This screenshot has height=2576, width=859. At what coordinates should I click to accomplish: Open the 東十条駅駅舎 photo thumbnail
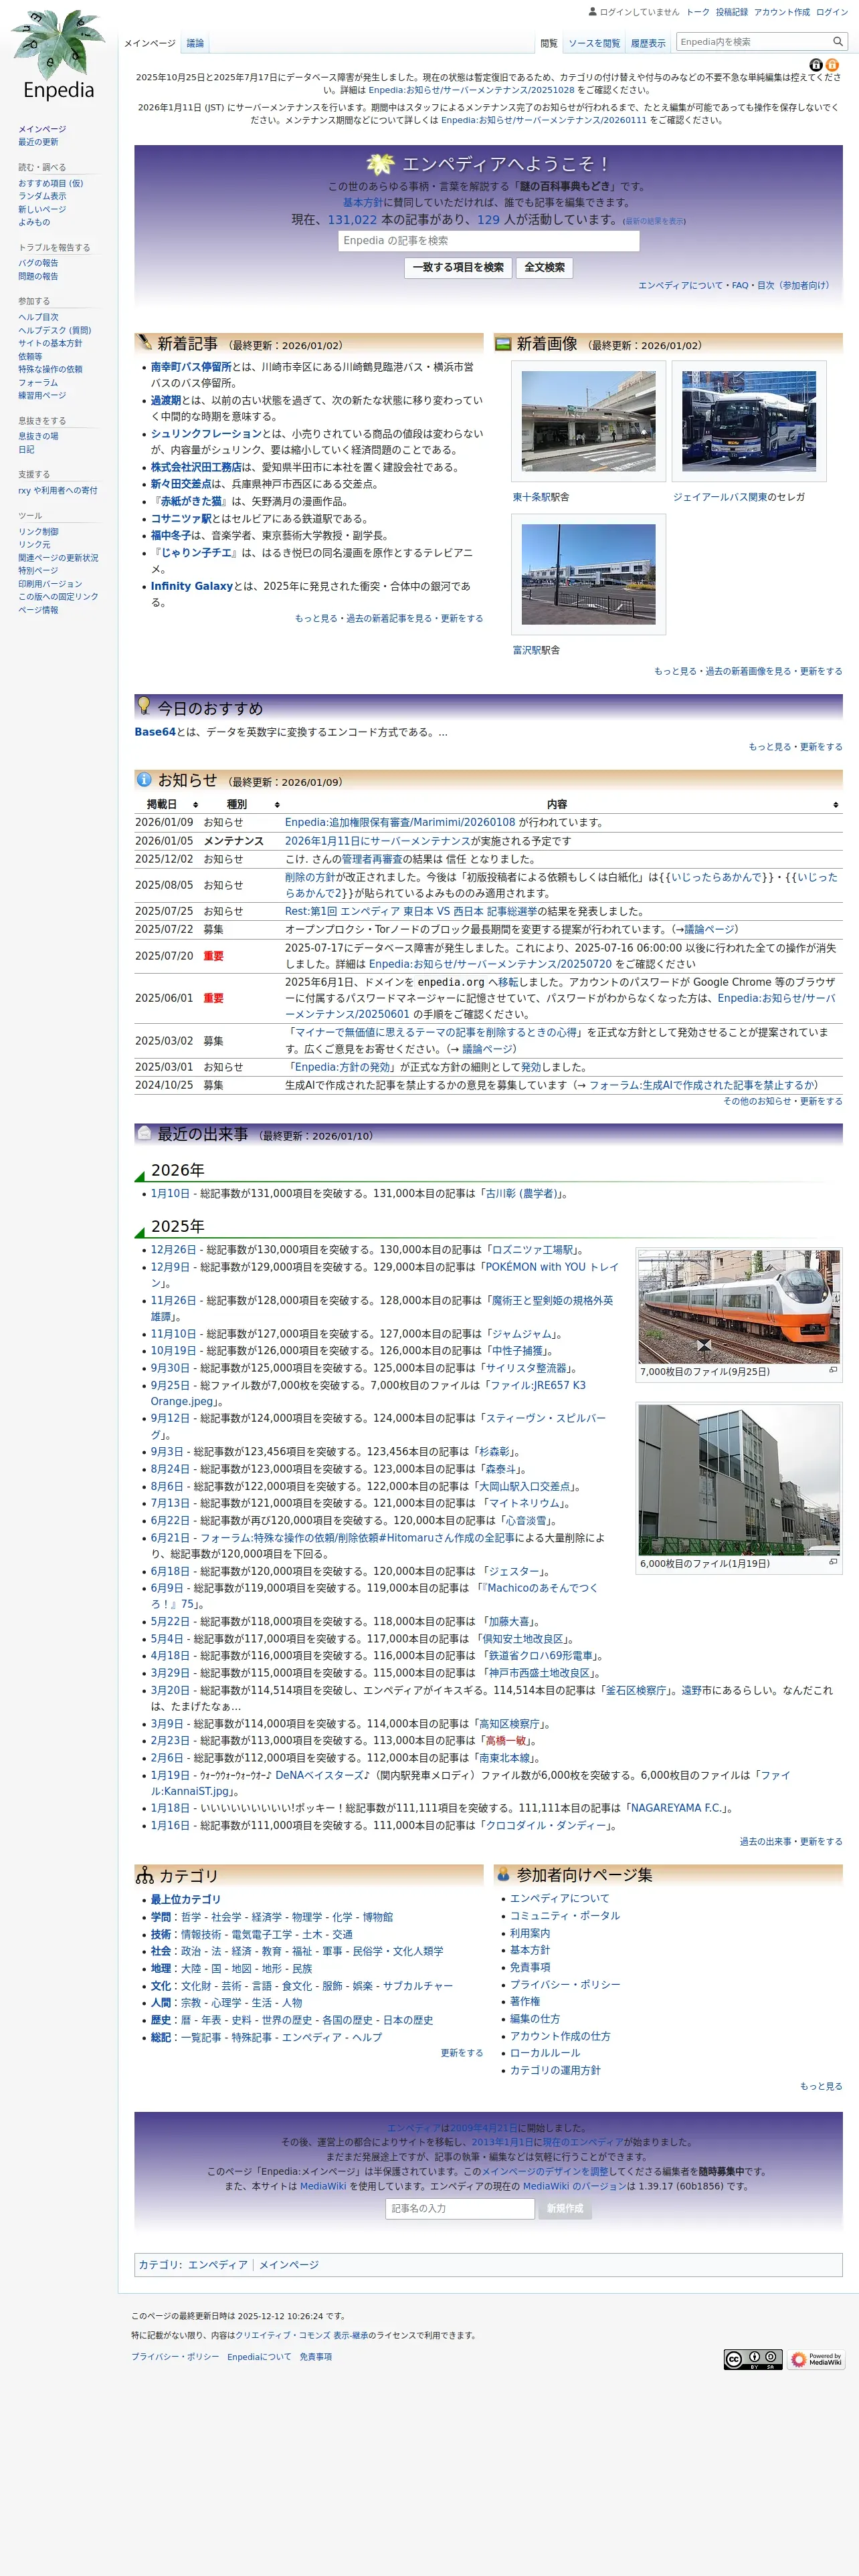pyautogui.click(x=588, y=421)
